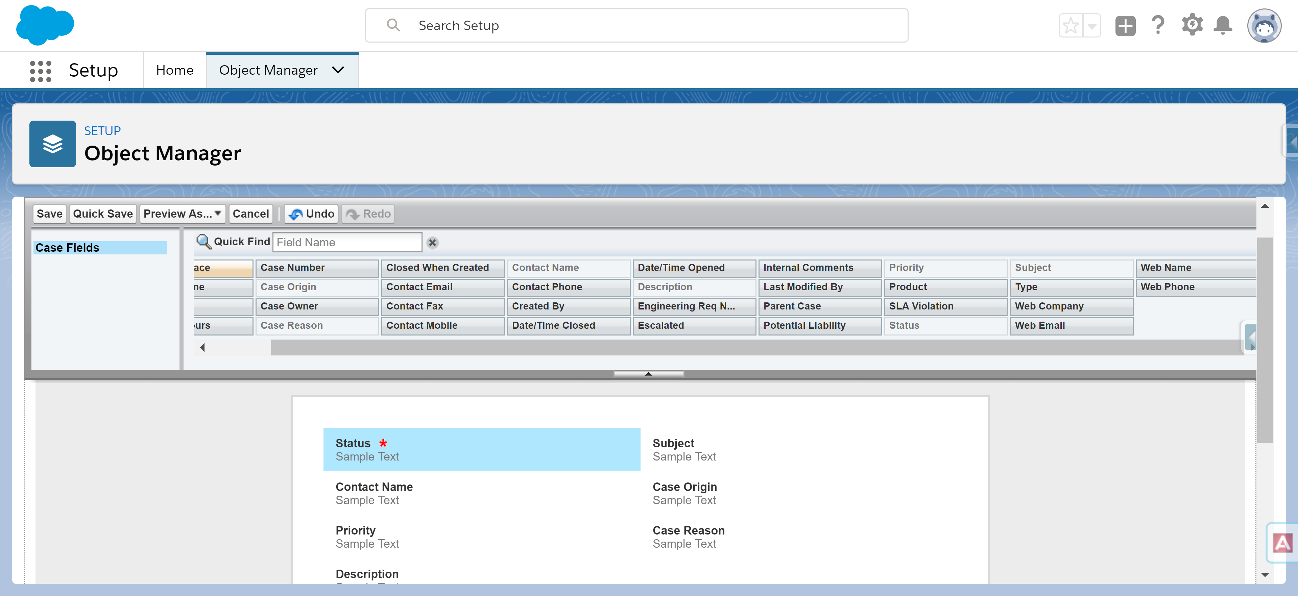1298x596 pixels.
Task: Clear the Quick Find field
Action: [x=432, y=243]
